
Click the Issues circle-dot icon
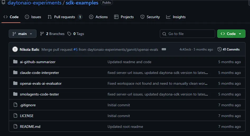(27, 17)
